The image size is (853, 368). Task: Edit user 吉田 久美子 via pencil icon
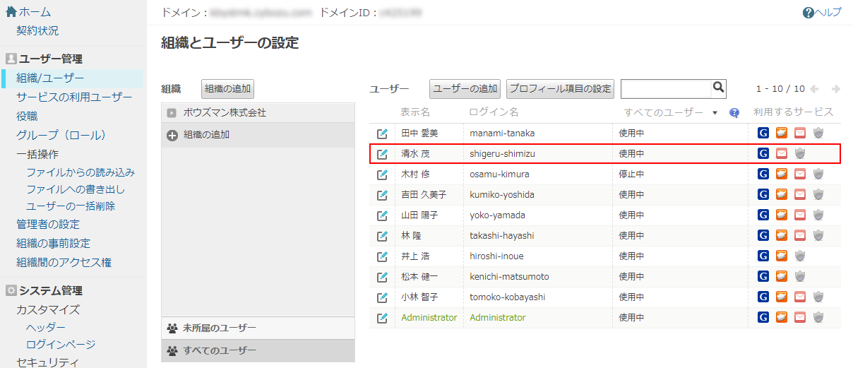(x=382, y=195)
